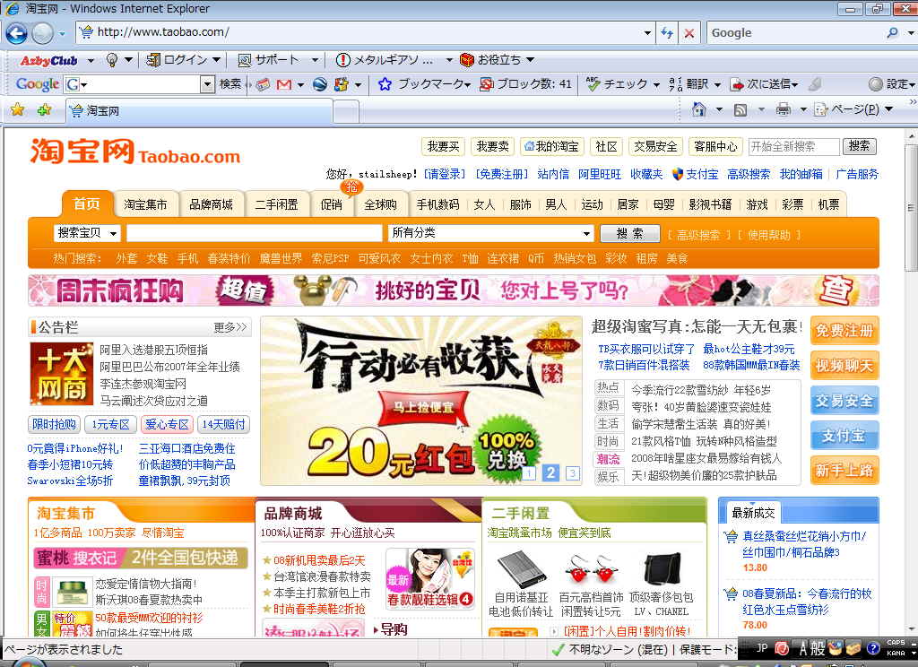Click the 视频聊天 side button
This screenshot has width=918, height=667.
(x=844, y=366)
